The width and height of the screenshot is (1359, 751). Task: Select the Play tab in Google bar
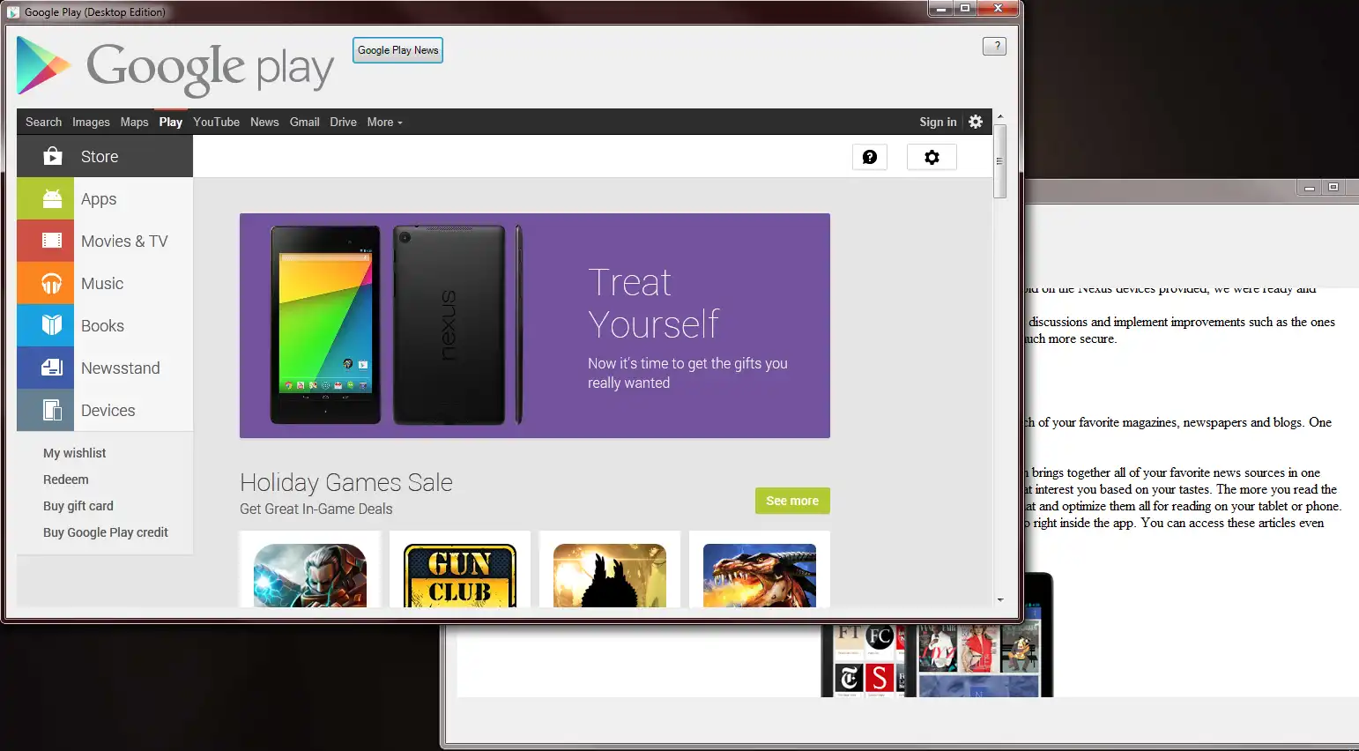pos(171,122)
